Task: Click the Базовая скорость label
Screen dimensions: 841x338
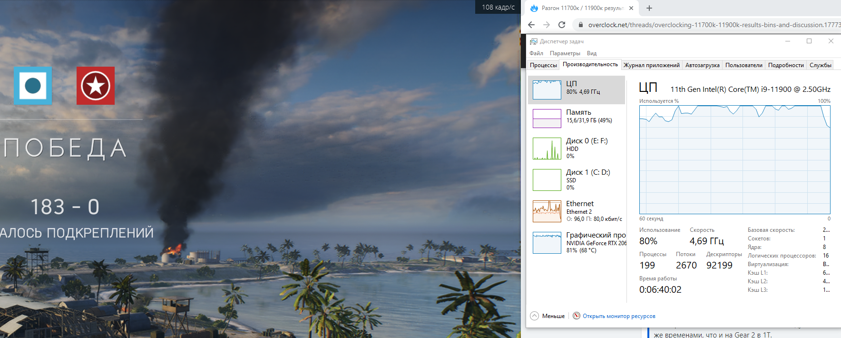Action: pyautogui.click(x=771, y=230)
